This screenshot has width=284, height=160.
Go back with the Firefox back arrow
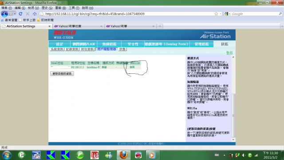click(x=4, y=14)
